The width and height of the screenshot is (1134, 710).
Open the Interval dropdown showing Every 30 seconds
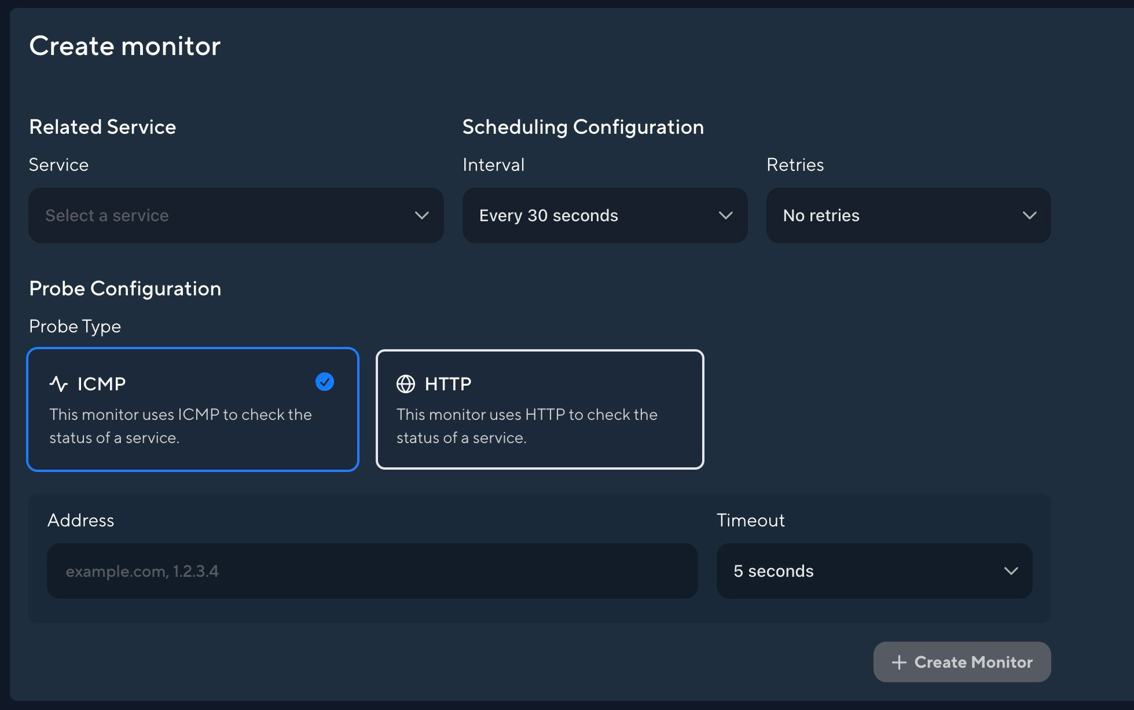(605, 215)
